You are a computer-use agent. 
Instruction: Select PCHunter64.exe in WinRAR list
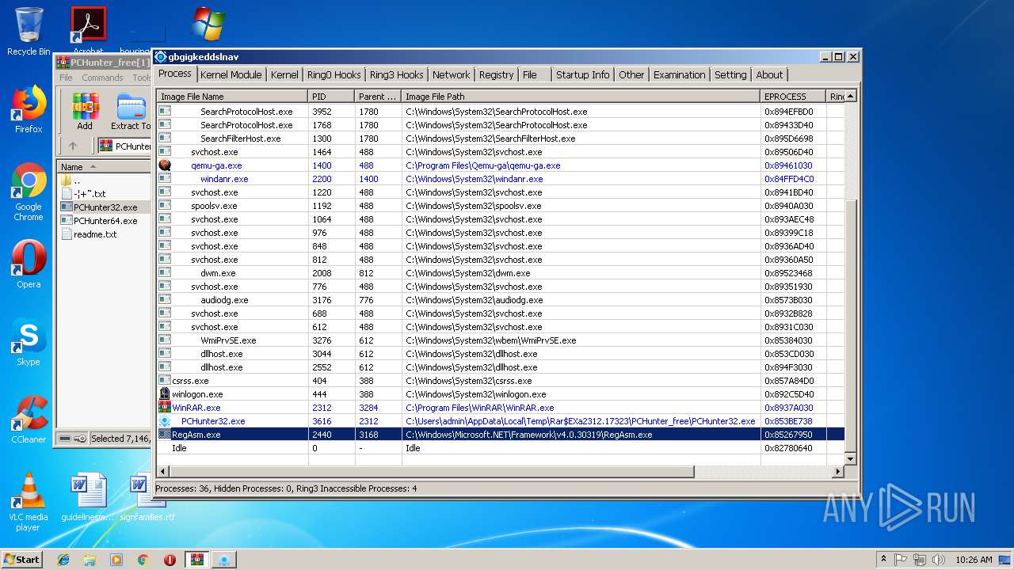point(105,221)
